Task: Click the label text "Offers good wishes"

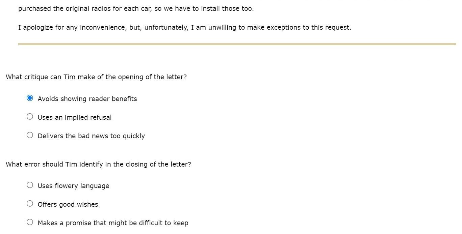Action: coord(68,204)
